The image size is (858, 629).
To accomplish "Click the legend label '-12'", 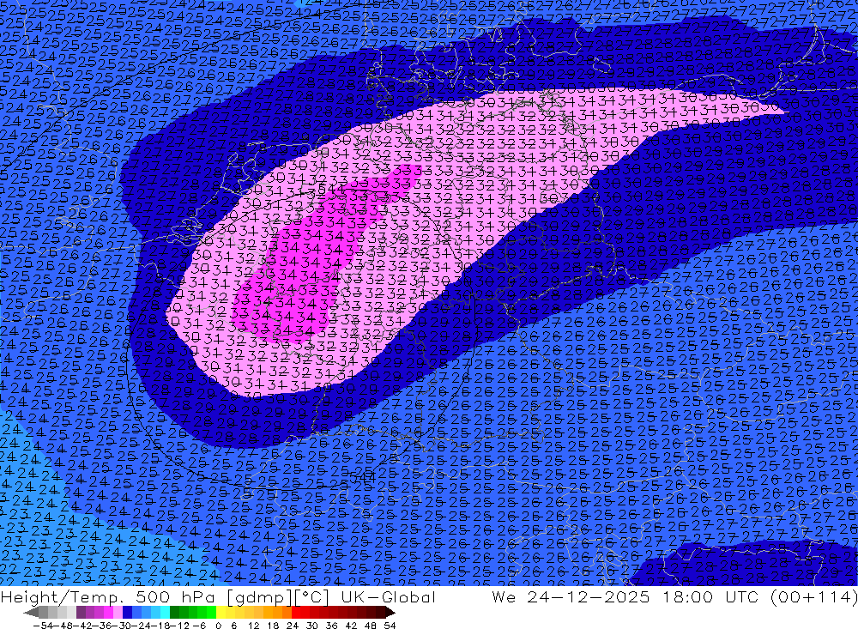I will click(181, 626).
